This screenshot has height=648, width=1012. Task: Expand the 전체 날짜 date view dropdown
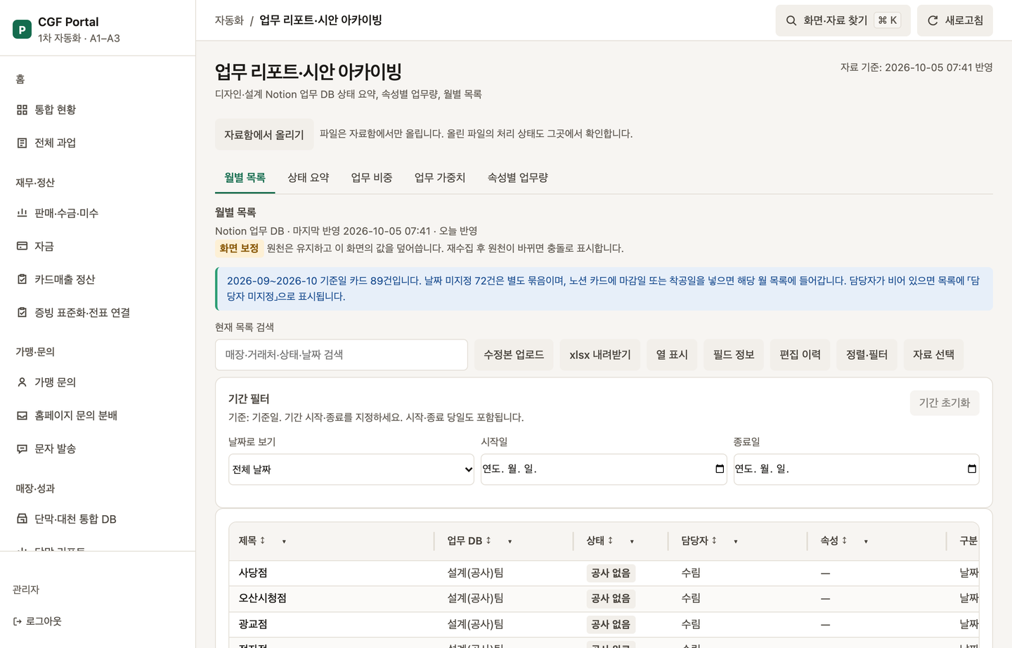point(351,469)
